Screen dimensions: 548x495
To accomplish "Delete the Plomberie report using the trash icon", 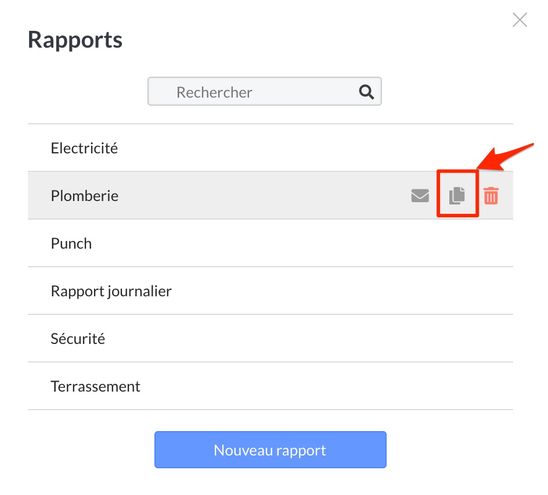I will (491, 196).
